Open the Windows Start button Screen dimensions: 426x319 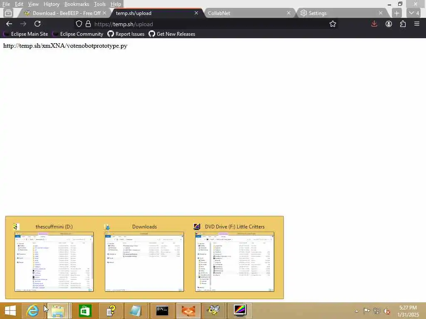point(10,311)
